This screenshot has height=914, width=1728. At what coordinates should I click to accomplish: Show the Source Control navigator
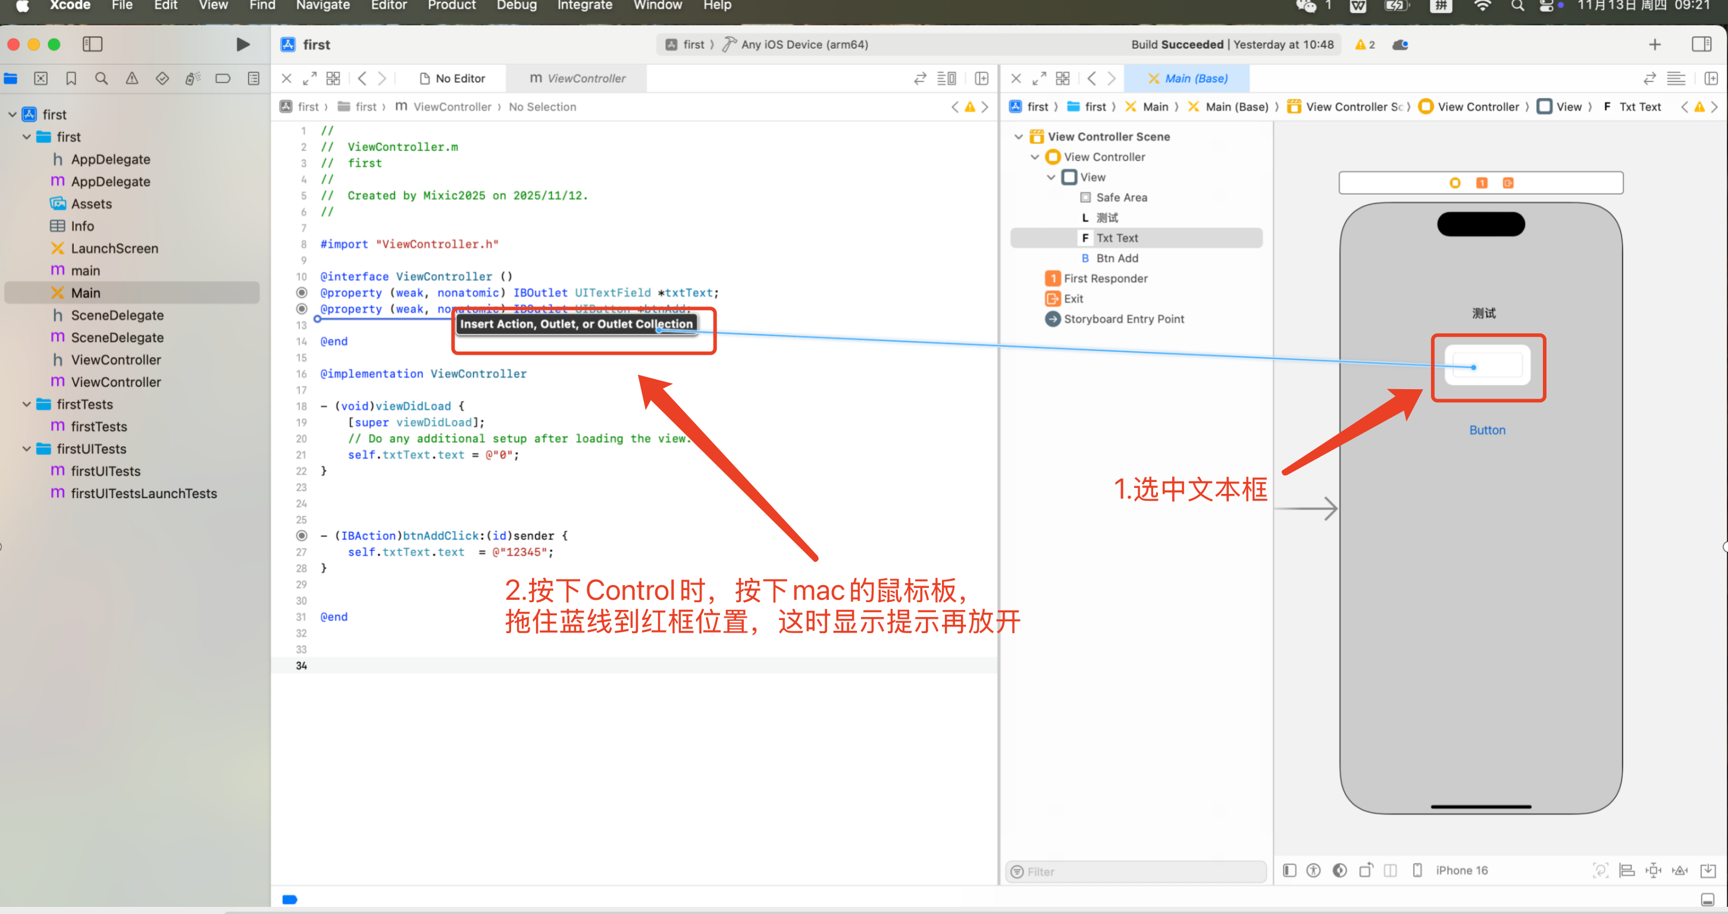pyautogui.click(x=41, y=79)
